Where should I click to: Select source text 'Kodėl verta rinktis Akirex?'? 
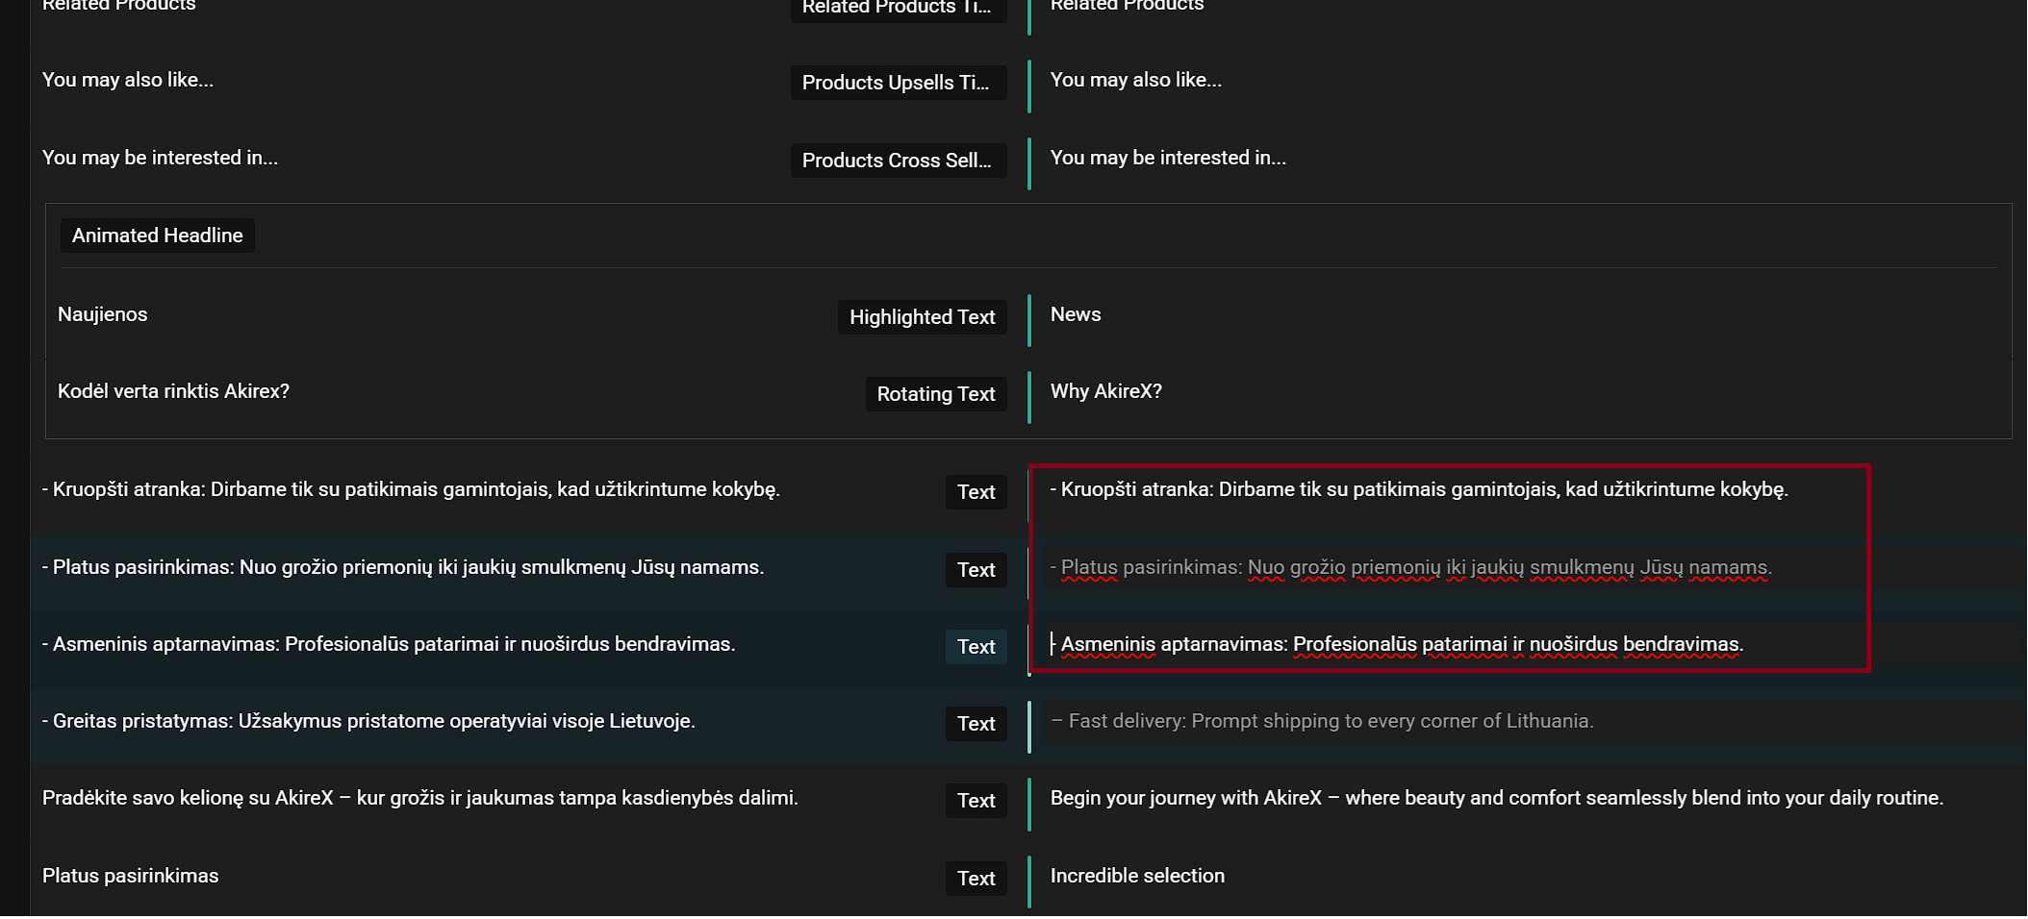[173, 391]
